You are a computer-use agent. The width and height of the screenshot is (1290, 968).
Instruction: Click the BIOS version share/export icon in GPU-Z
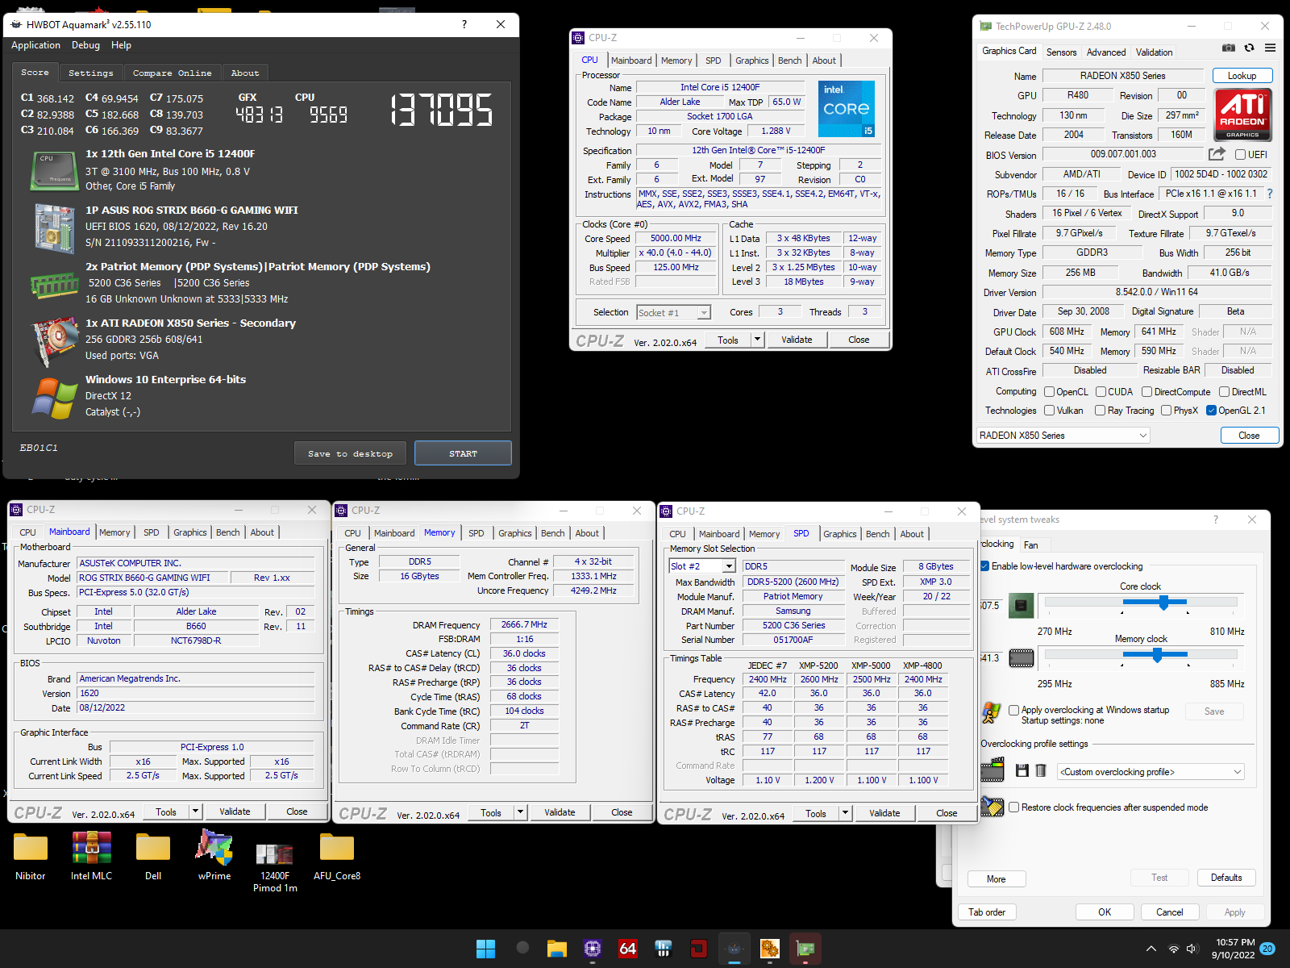(x=1217, y=154)
